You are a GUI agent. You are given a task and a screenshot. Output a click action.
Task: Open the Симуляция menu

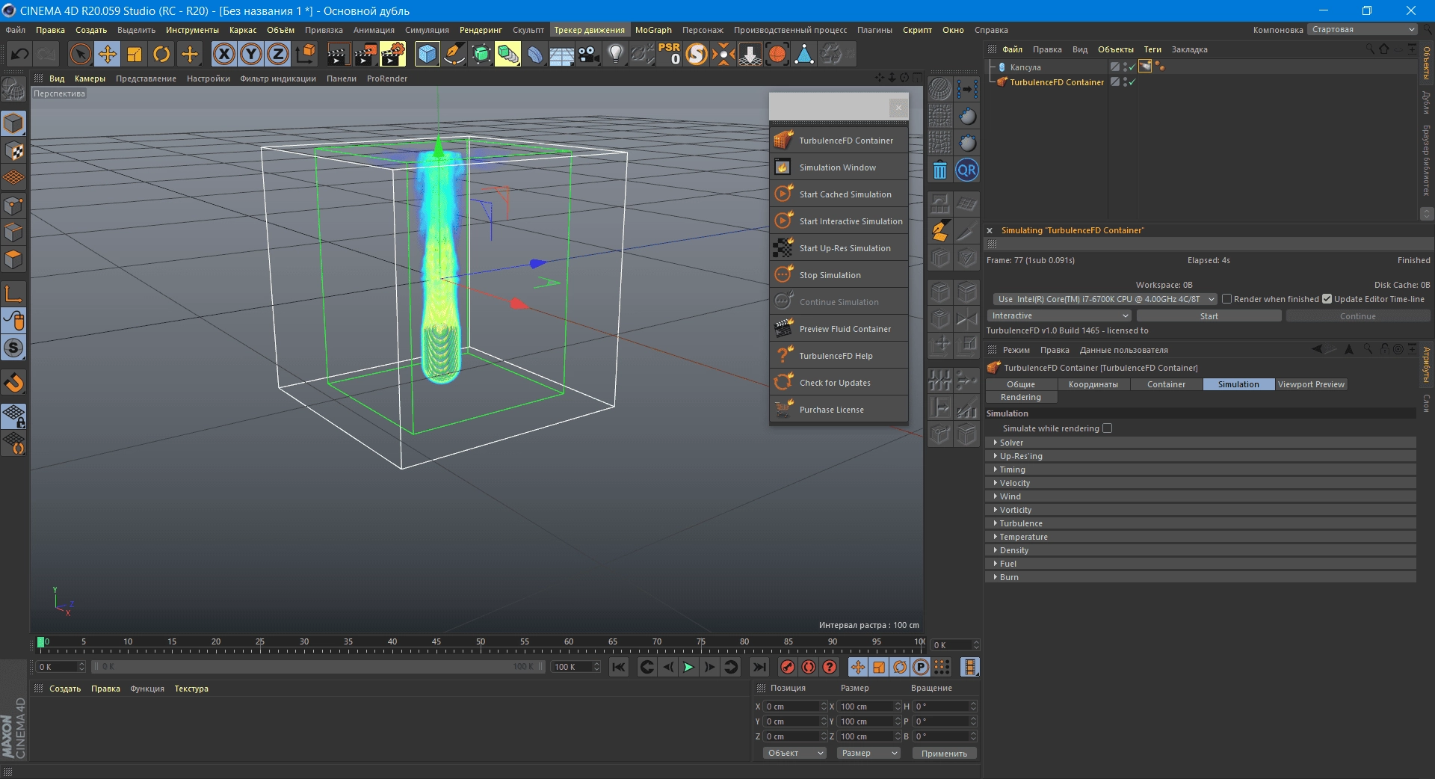(427, 30)
